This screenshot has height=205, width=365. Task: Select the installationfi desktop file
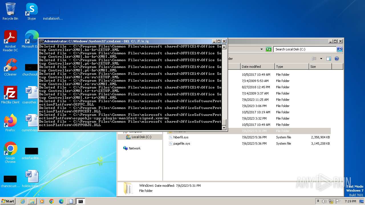53,13
